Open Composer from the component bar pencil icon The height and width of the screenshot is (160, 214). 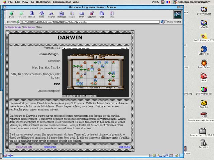177,155
